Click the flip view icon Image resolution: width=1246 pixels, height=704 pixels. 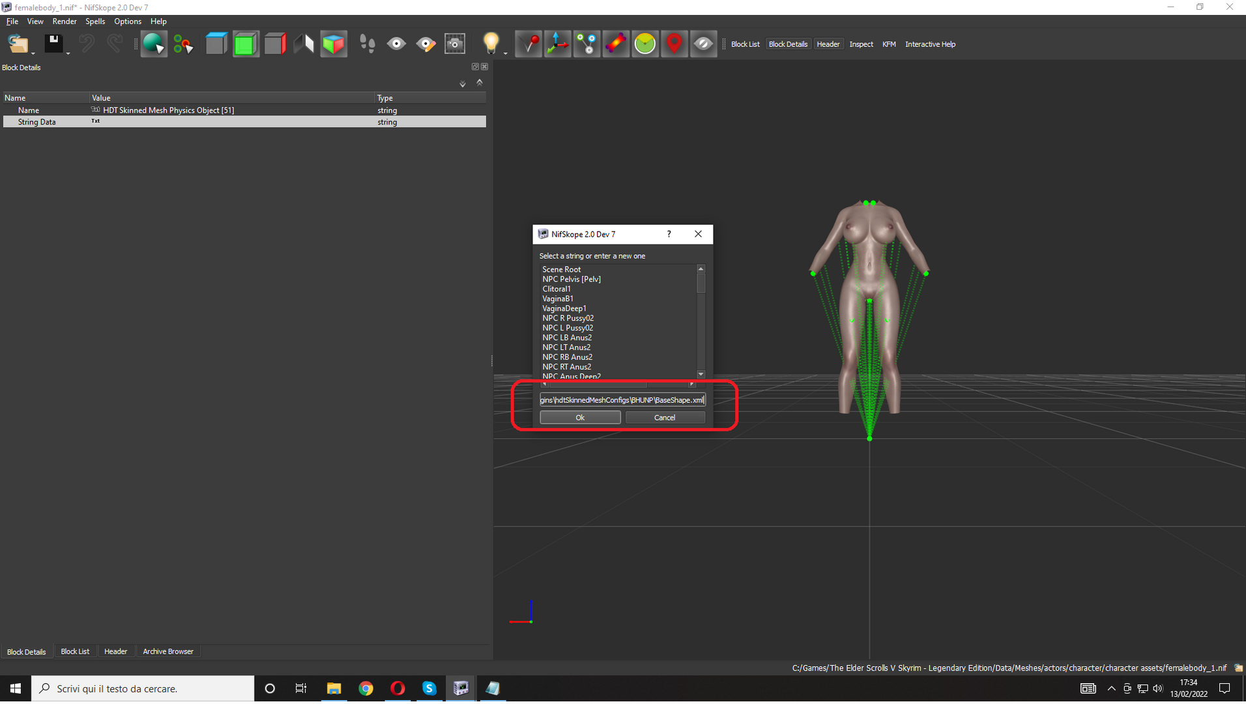click(x=304, y=44)
